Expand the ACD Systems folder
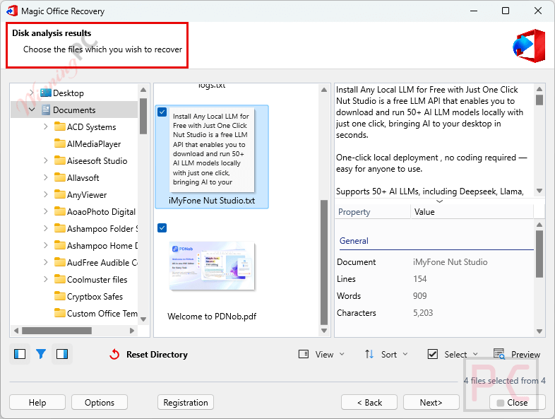The image size is (555, 419). [x=46, y=126]
